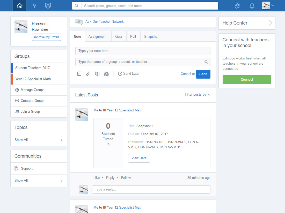This screenshot has height=213, width=285.
Task: Switch to the Assignment tab
Action: 97,36
